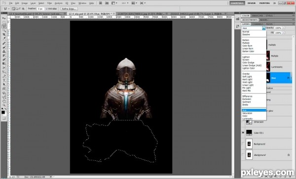Click the Opacity value field
This screenshot has height=179, width=296.
pos(278,28)
